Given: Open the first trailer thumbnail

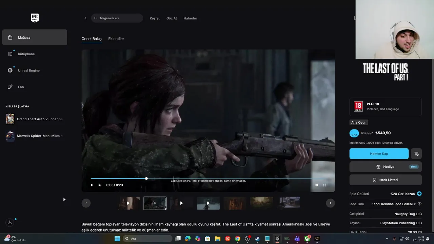Looking at the screenshot, I should (128, 203).
